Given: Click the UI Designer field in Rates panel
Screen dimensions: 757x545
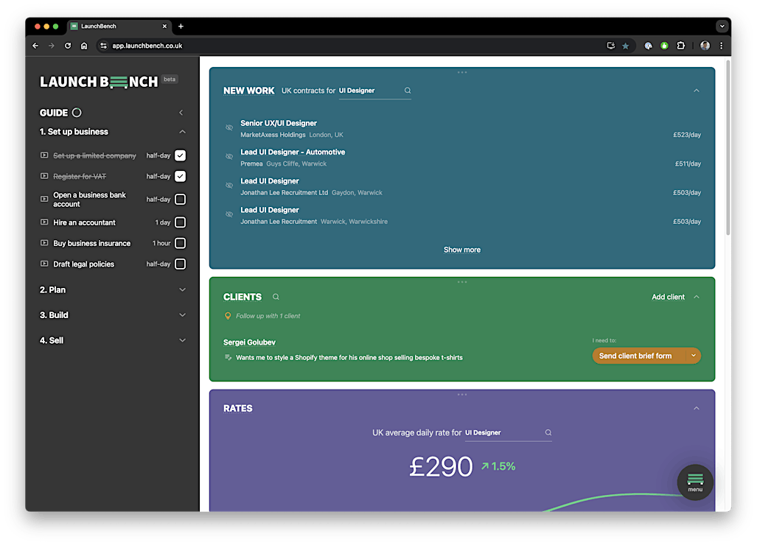Looking at the screenshot, I should [501, 433].
